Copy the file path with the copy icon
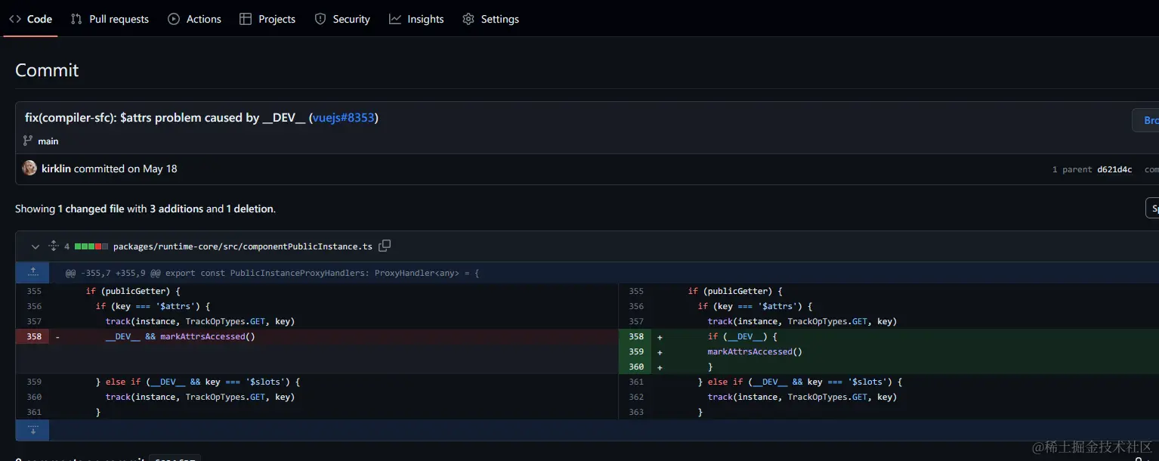Screen dimensions: 1159x461 [x=385, y=246]
